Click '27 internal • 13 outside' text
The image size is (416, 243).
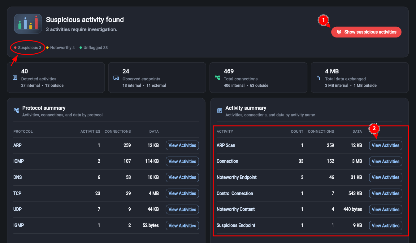pos(42,86)
